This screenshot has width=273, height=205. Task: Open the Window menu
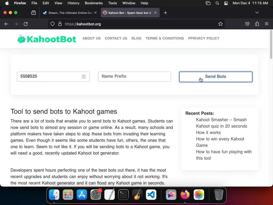coord(129,3)
